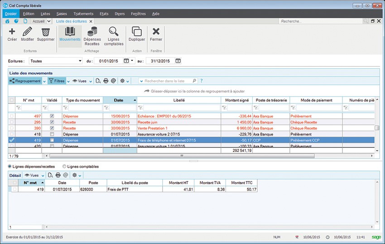
Task: Click the Recherche field at top right
Action: [321, 21]
